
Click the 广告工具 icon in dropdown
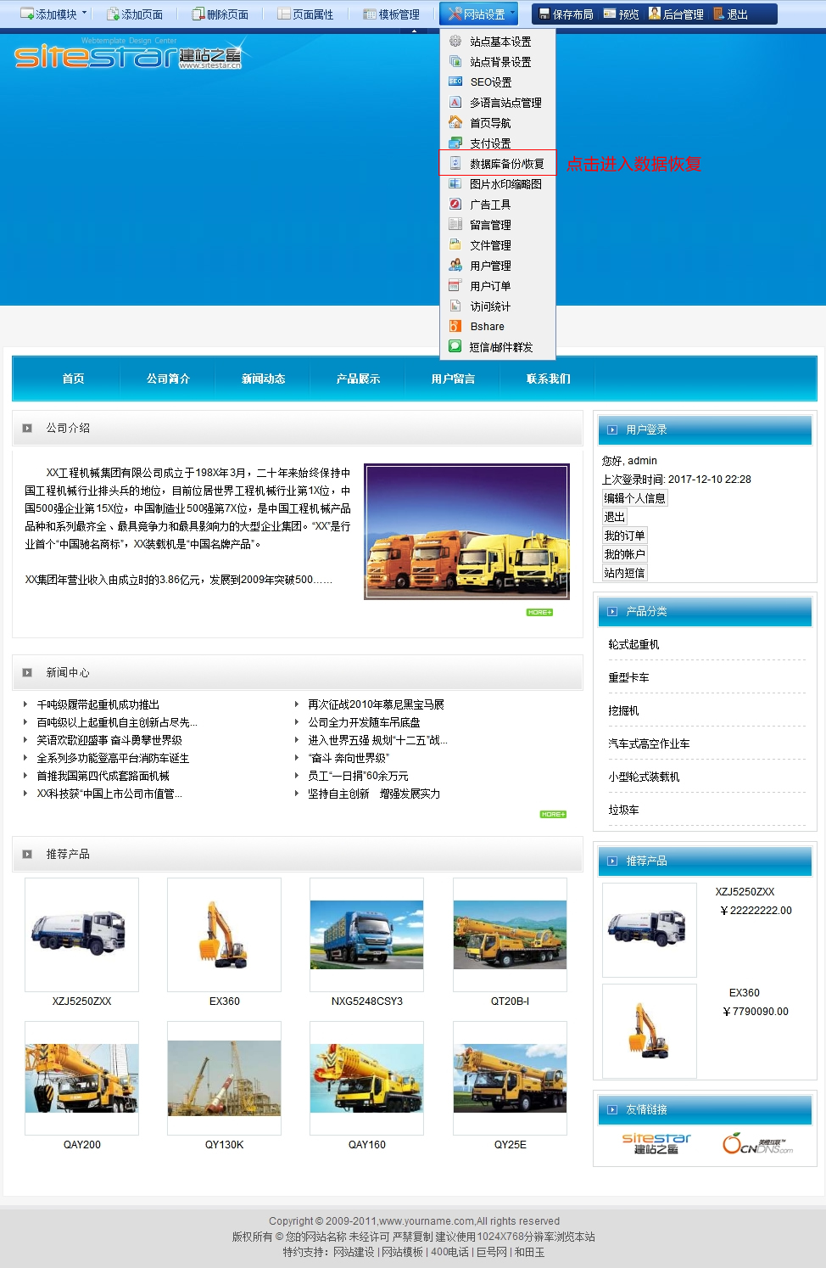click(455, 204)
